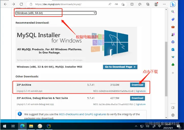Open Task View on taskbar
The width and height of the screenshot is (184, 130).
tap(13, 126)
